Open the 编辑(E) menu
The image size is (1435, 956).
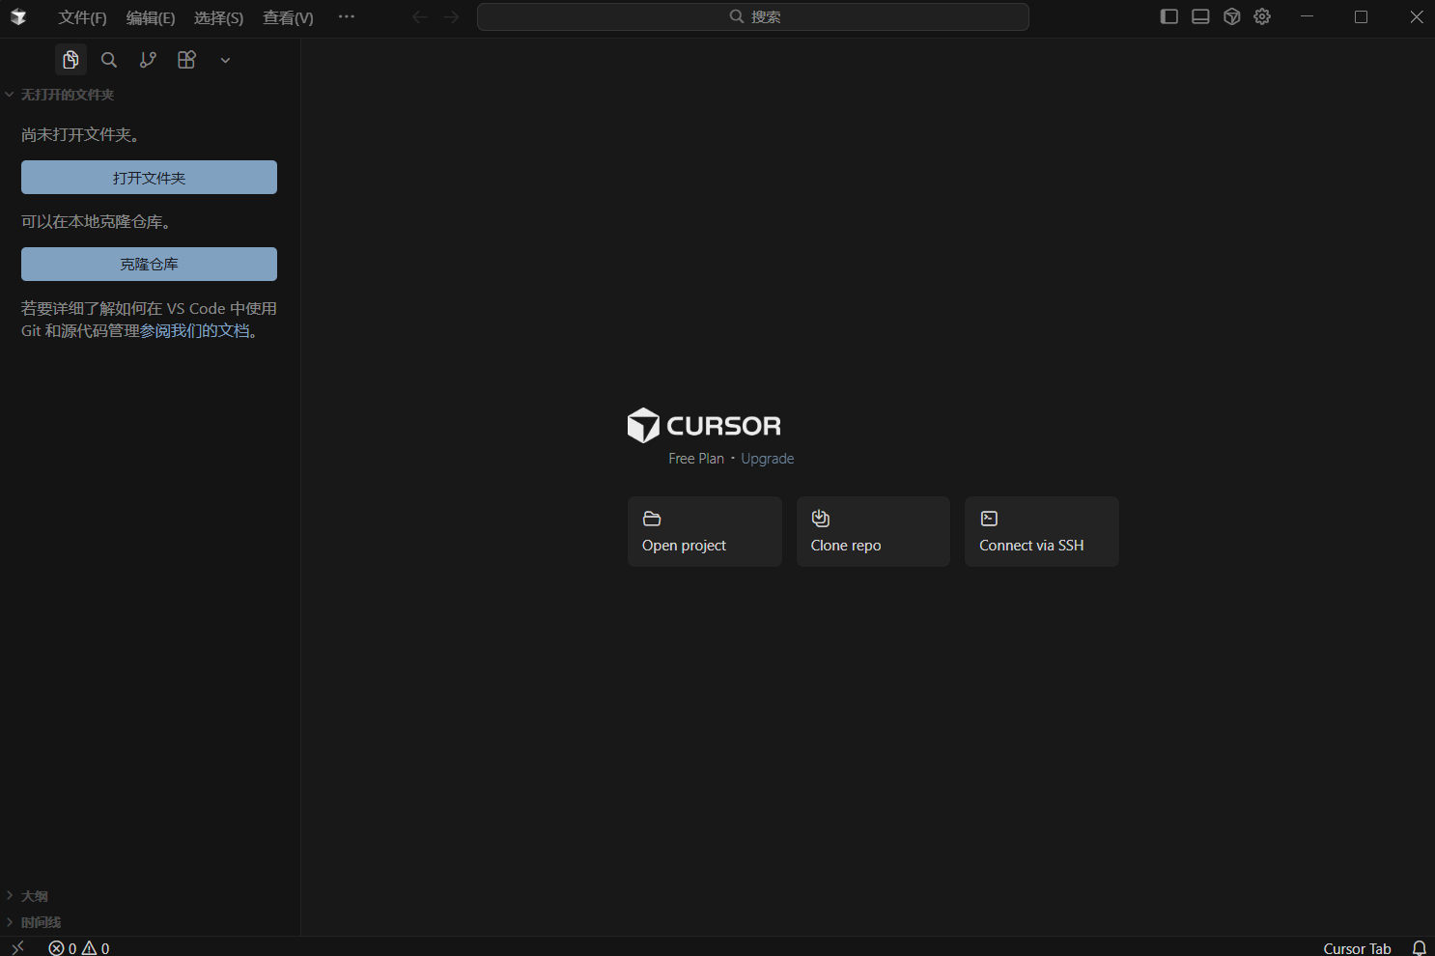click(151, 17)
